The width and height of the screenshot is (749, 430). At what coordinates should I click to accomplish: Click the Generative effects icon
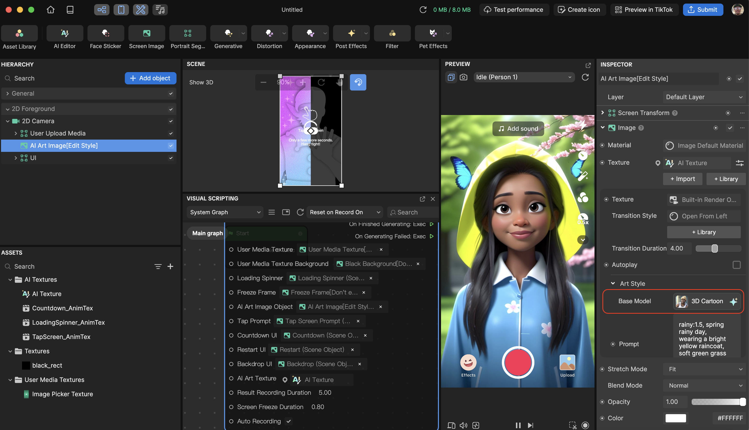click(x=228, y=33)
